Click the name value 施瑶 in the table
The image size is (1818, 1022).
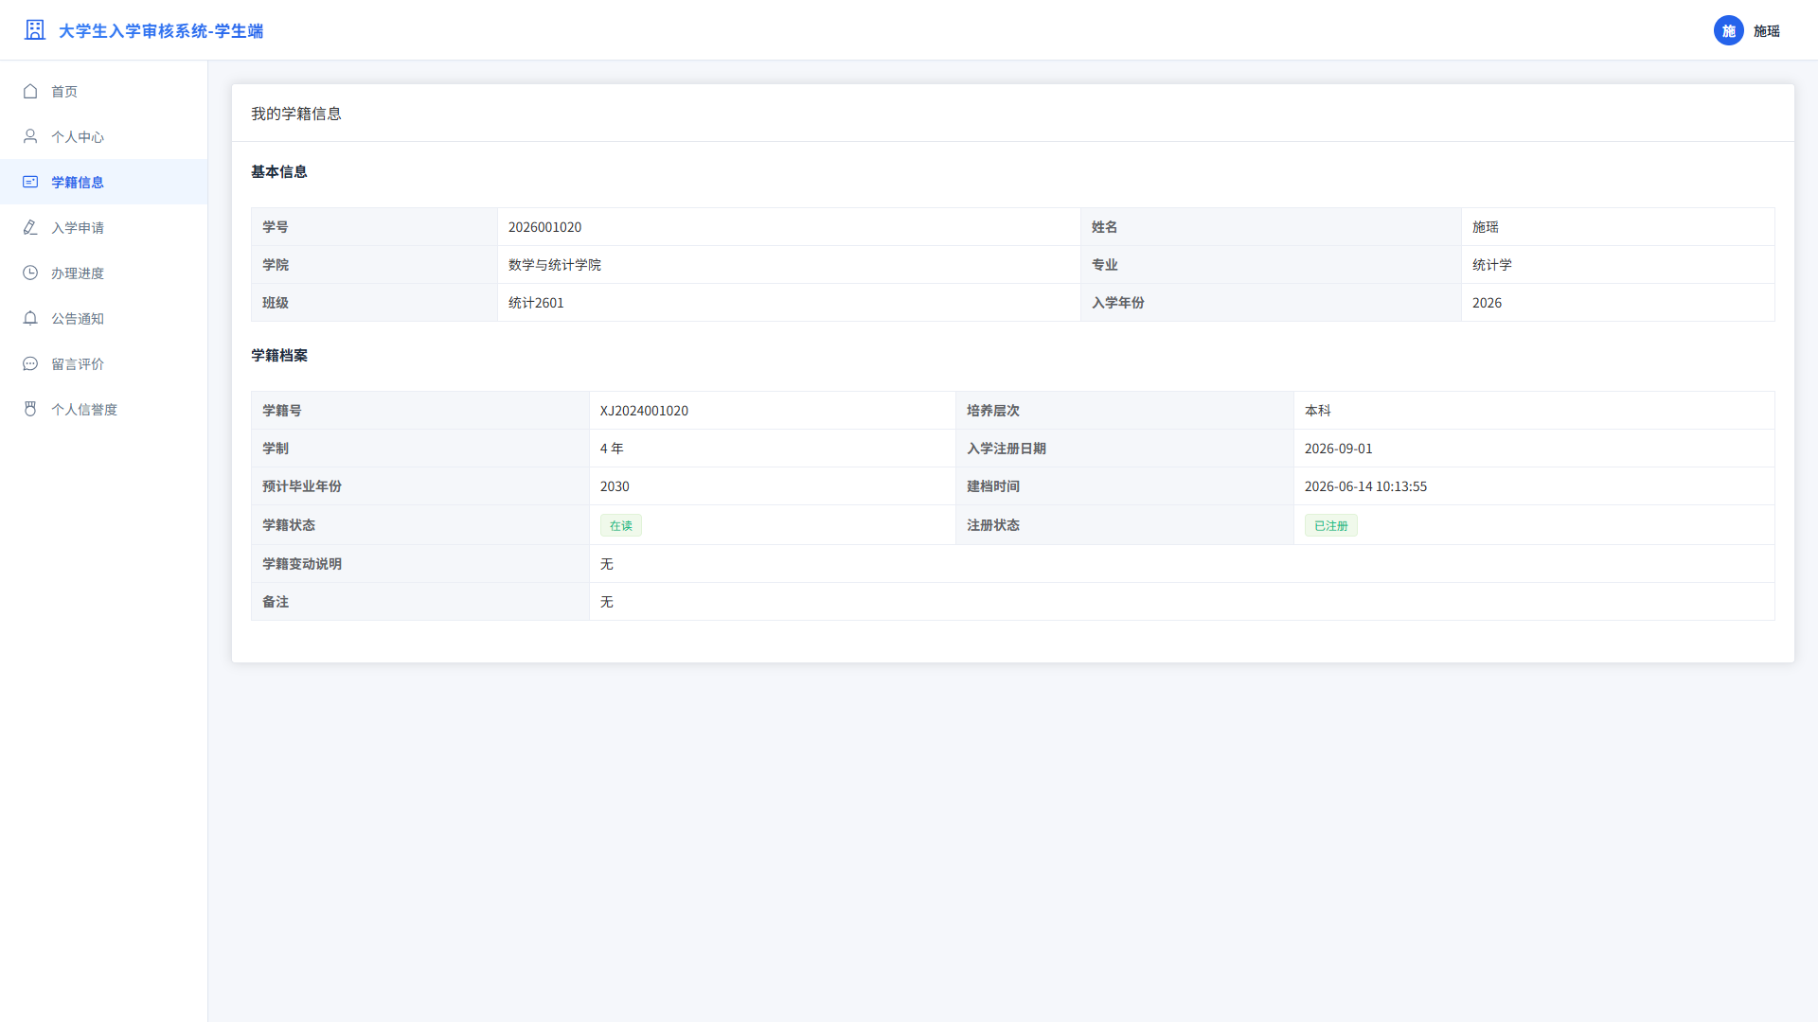(1486, 227)
